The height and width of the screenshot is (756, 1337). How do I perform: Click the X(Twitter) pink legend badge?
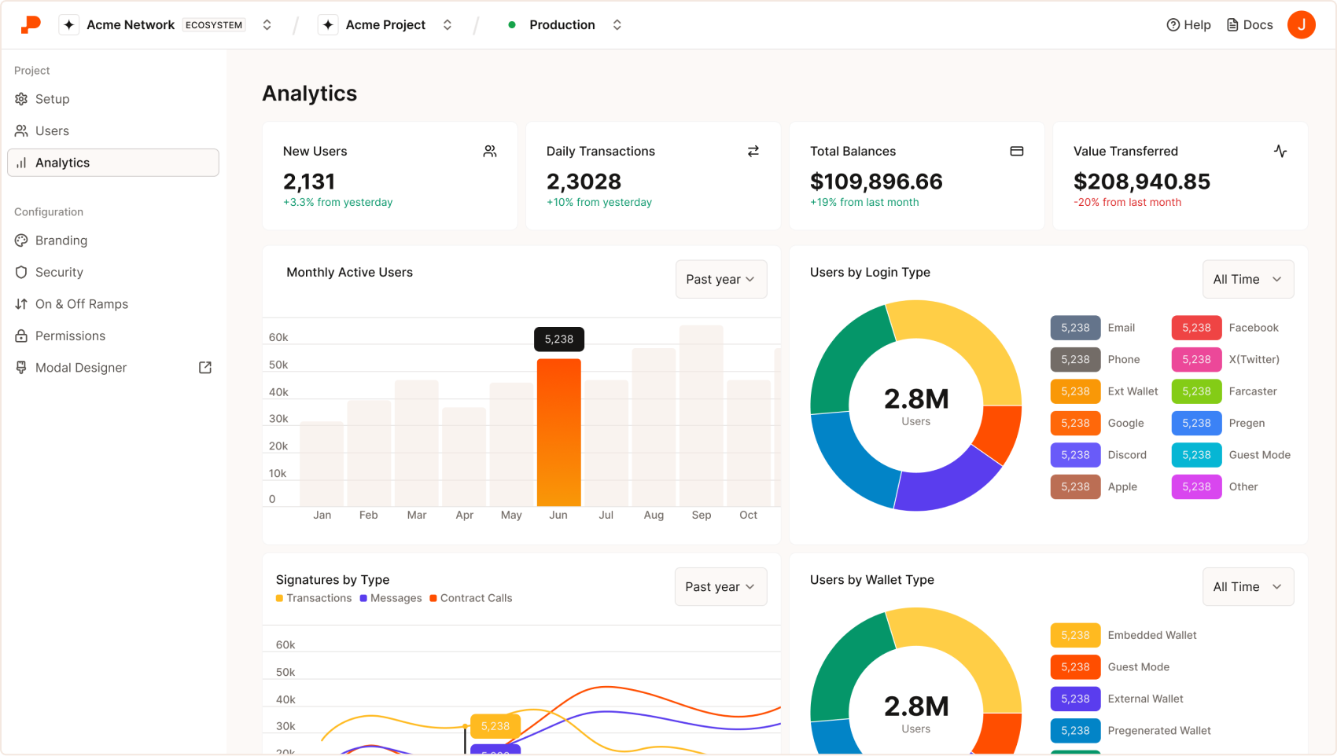point(1196,359)
